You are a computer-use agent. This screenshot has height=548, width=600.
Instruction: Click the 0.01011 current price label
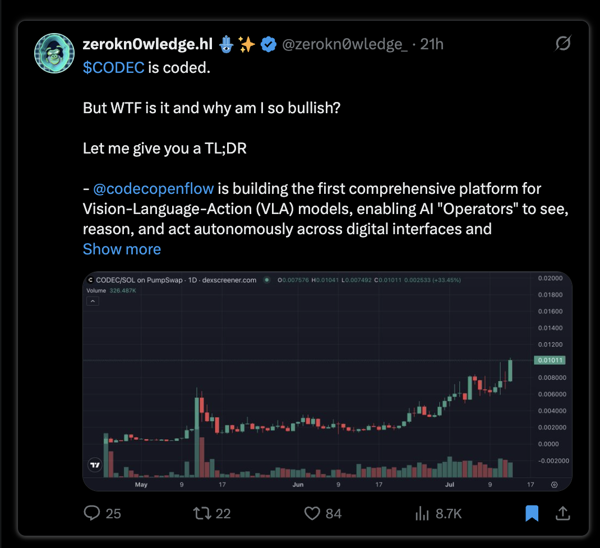tap(550, 360)
